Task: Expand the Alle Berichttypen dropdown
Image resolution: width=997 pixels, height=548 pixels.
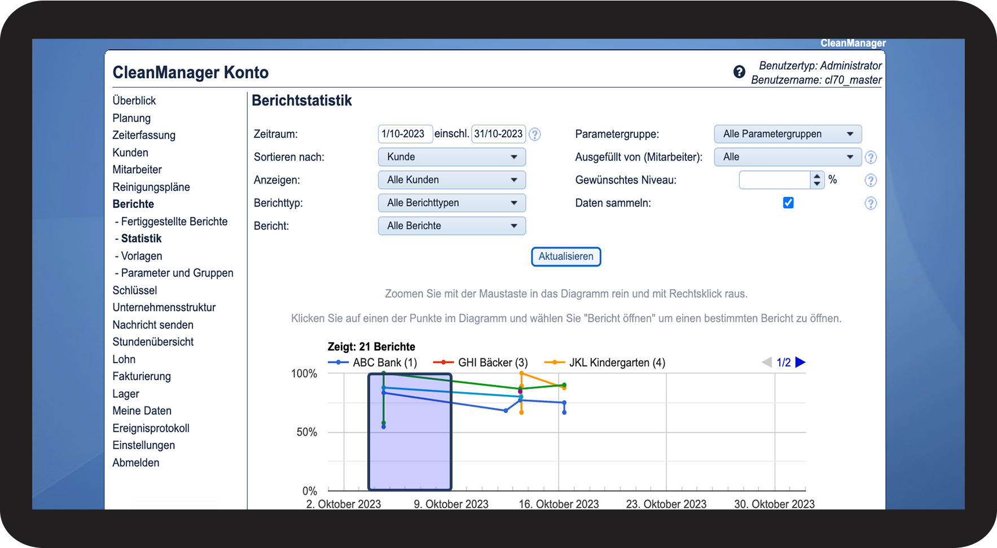Action: tap(451, 203)
